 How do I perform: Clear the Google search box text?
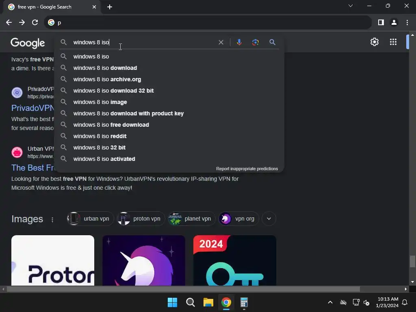(x=221, y=42)
